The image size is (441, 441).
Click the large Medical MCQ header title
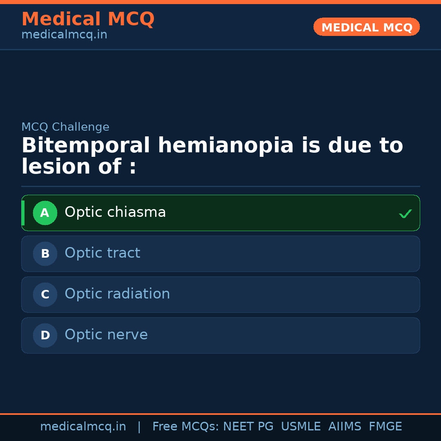pos(88,19)
